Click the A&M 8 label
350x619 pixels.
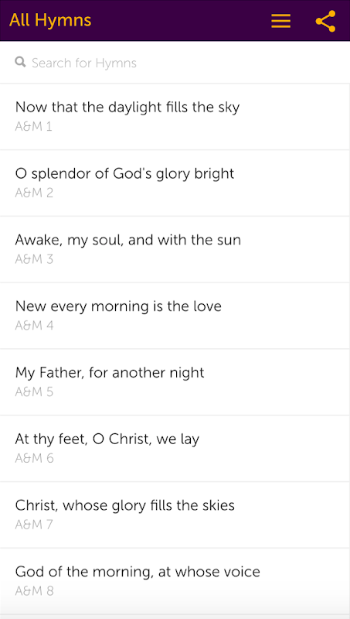(34, 591)
